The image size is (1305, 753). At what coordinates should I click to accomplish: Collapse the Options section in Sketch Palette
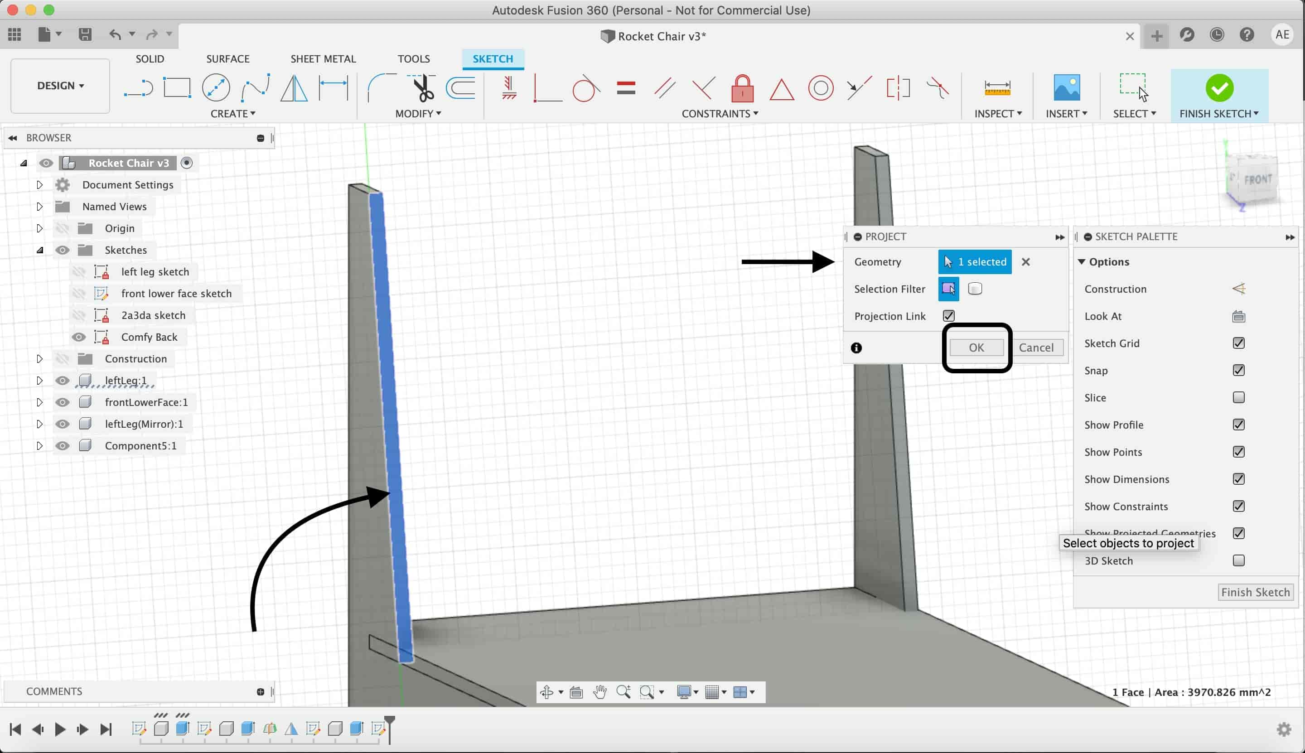1082,262
